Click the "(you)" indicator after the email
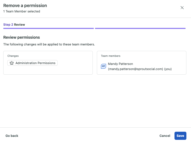Image resolution: width=191 pixels, height=142 pixels. [x=168, y=69]
